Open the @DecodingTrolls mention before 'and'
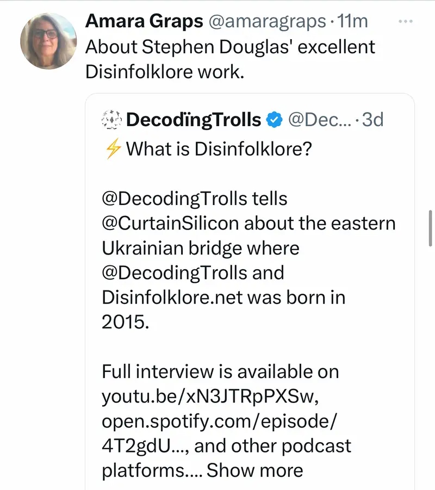This screenshot has width=435, height=490. (174, 272)
